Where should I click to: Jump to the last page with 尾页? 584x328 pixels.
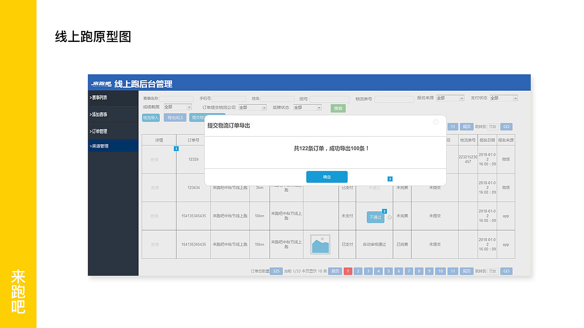pos(466,271)
